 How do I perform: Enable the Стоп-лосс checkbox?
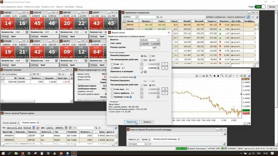(112, 89)
